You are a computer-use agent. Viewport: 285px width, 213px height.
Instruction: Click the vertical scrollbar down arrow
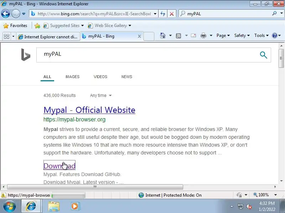[x=281, y=181]
